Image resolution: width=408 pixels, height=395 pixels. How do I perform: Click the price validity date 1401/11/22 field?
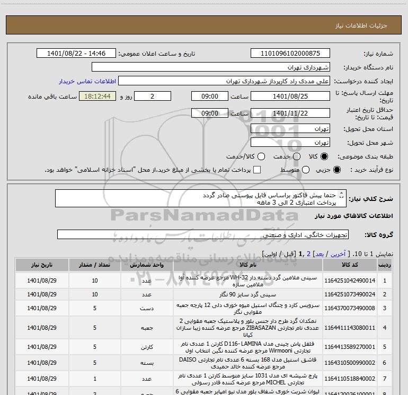(x=290, y=113)
